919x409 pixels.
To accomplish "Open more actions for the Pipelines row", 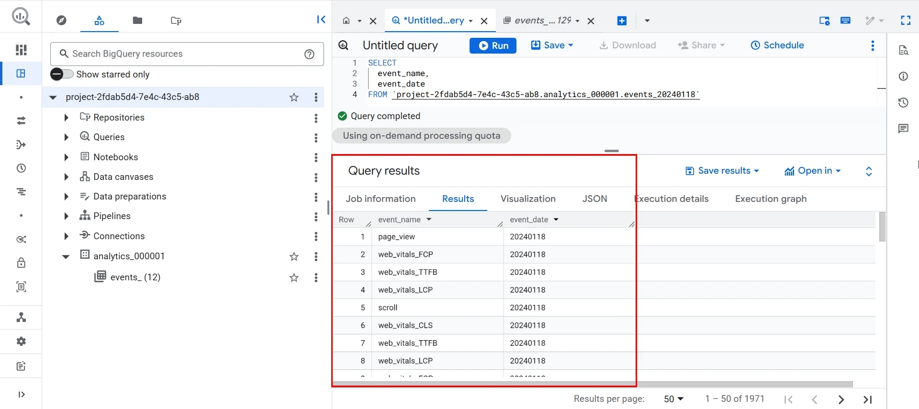I will 316,217.
